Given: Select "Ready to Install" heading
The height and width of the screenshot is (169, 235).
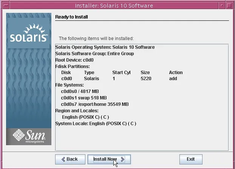Looking at the screenshot, I should 71,17.
